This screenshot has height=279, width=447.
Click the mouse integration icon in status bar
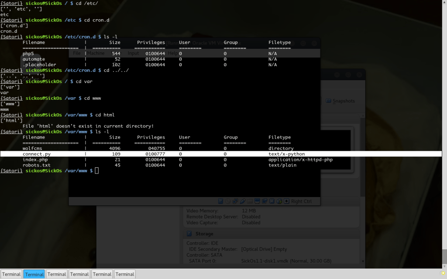(279, 201)
